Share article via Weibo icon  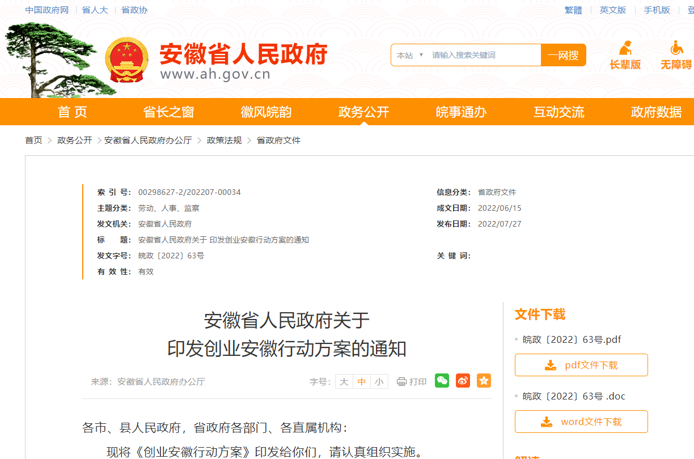click(x=463, y=381)
